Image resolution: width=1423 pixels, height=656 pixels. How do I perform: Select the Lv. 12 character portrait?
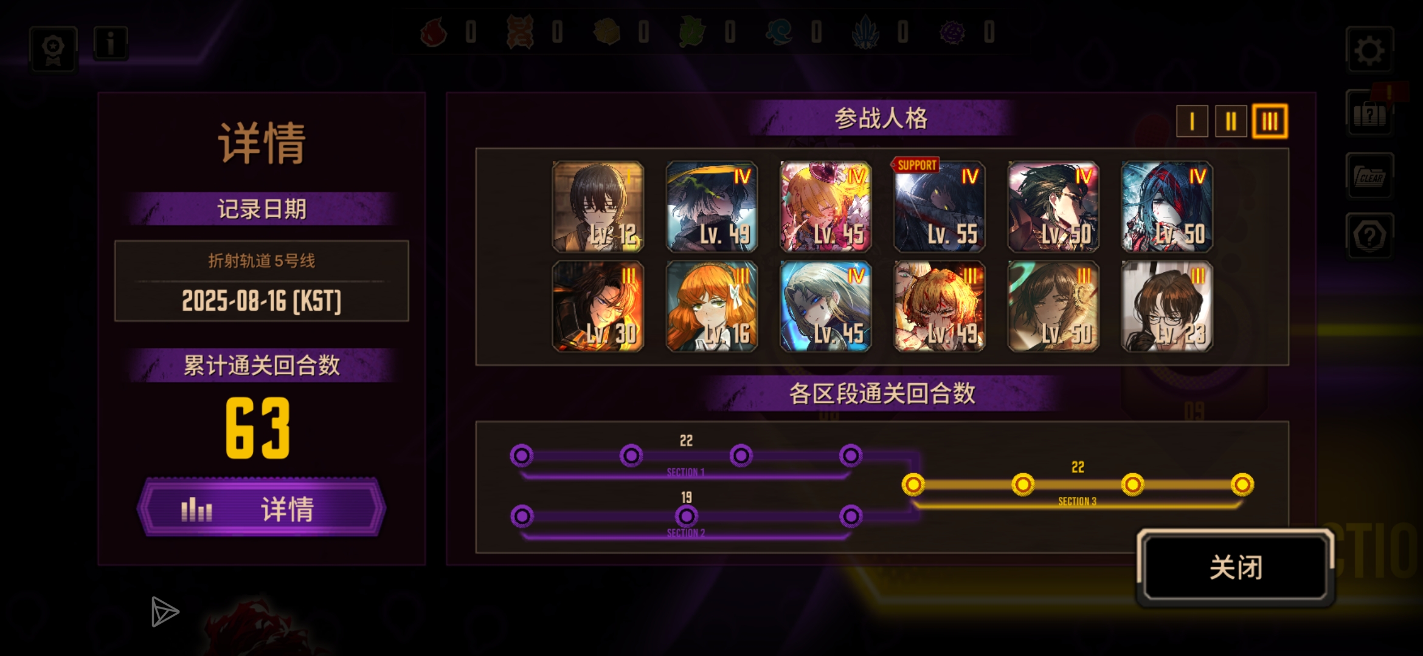598,207
